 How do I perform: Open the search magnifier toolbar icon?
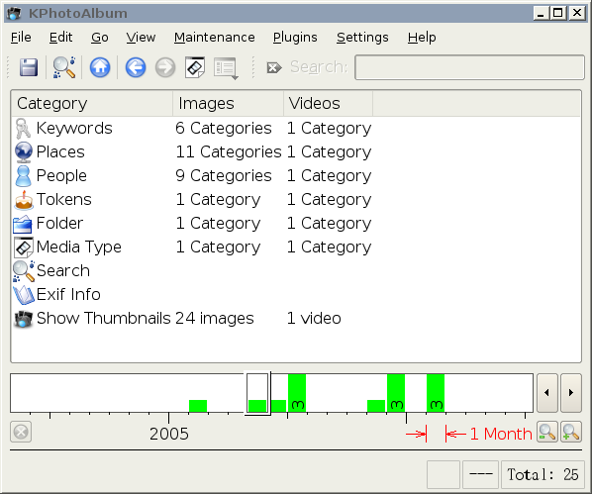[x=63, y=67]
